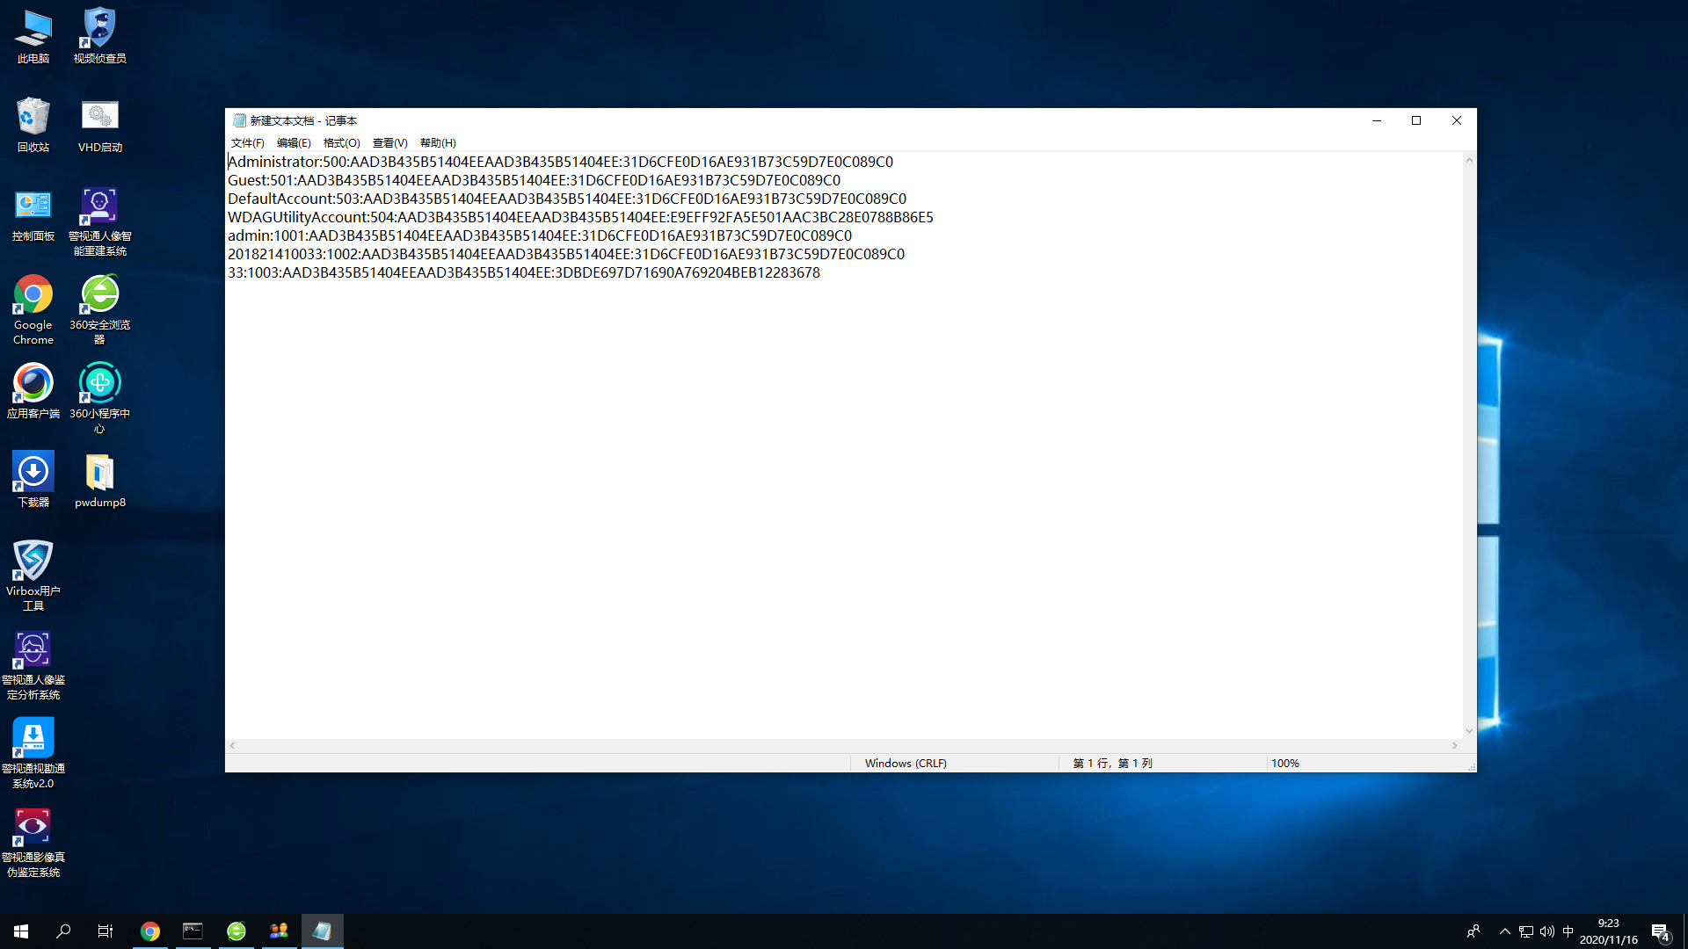Image resolution: width=1688 pixels, height=949 pixels.
Task: Open the 格式(O) menu in Notepad
Action: (341, 143)
